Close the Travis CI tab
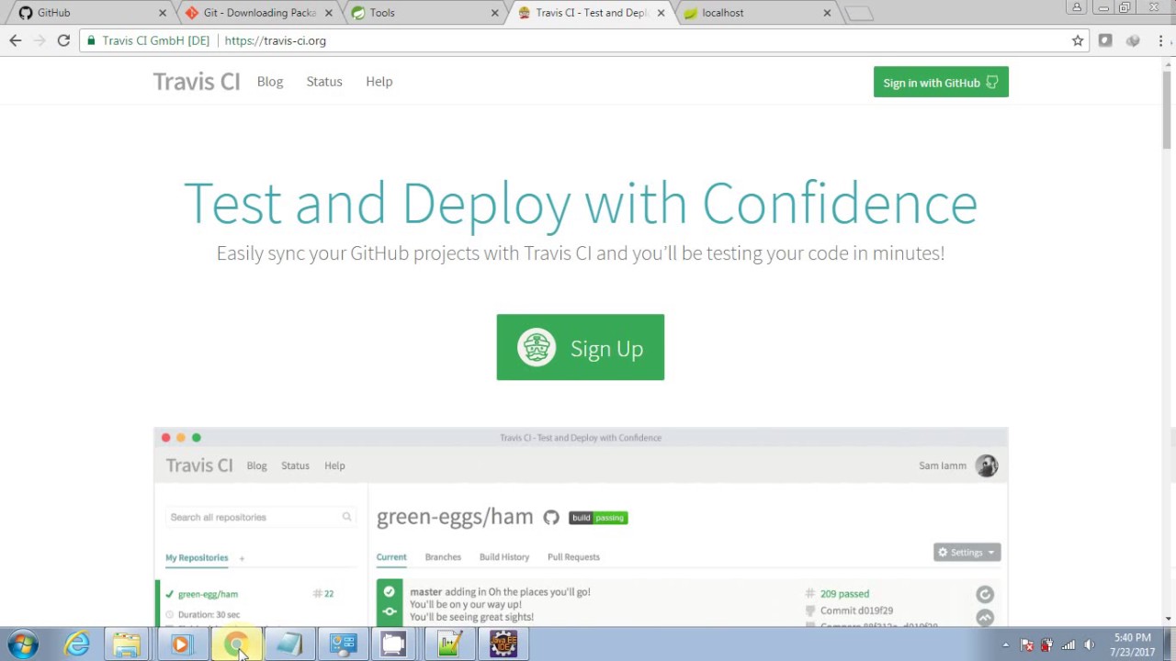The height and width of the screenshot is (661, 1176). (x=661, y=13)
